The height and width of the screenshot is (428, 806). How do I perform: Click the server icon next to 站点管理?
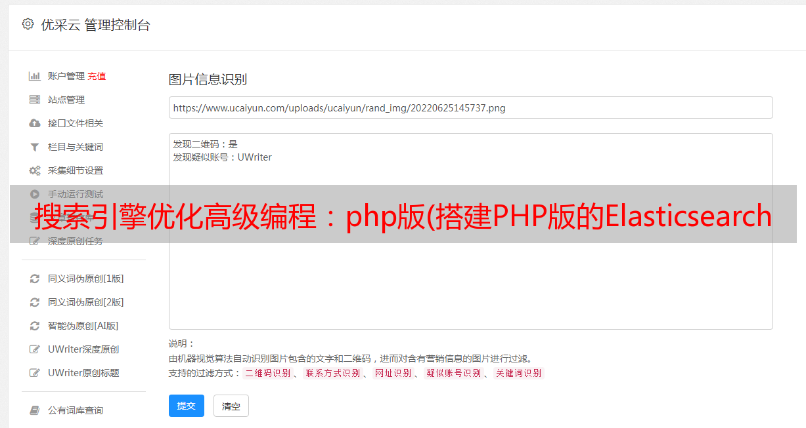35,100
